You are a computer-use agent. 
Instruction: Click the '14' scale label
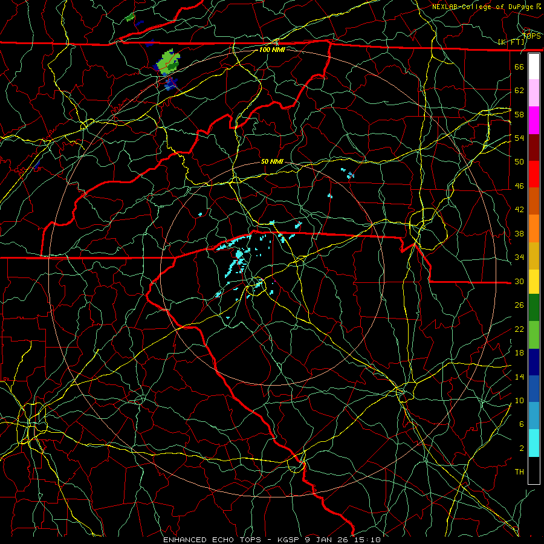(519, 377)
